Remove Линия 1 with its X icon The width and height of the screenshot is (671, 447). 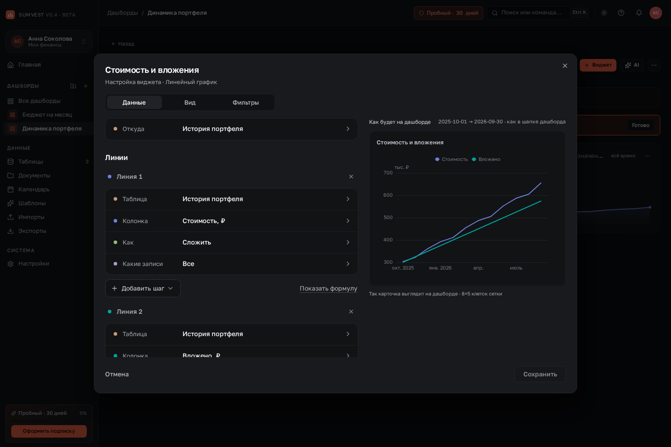[351, 177]
